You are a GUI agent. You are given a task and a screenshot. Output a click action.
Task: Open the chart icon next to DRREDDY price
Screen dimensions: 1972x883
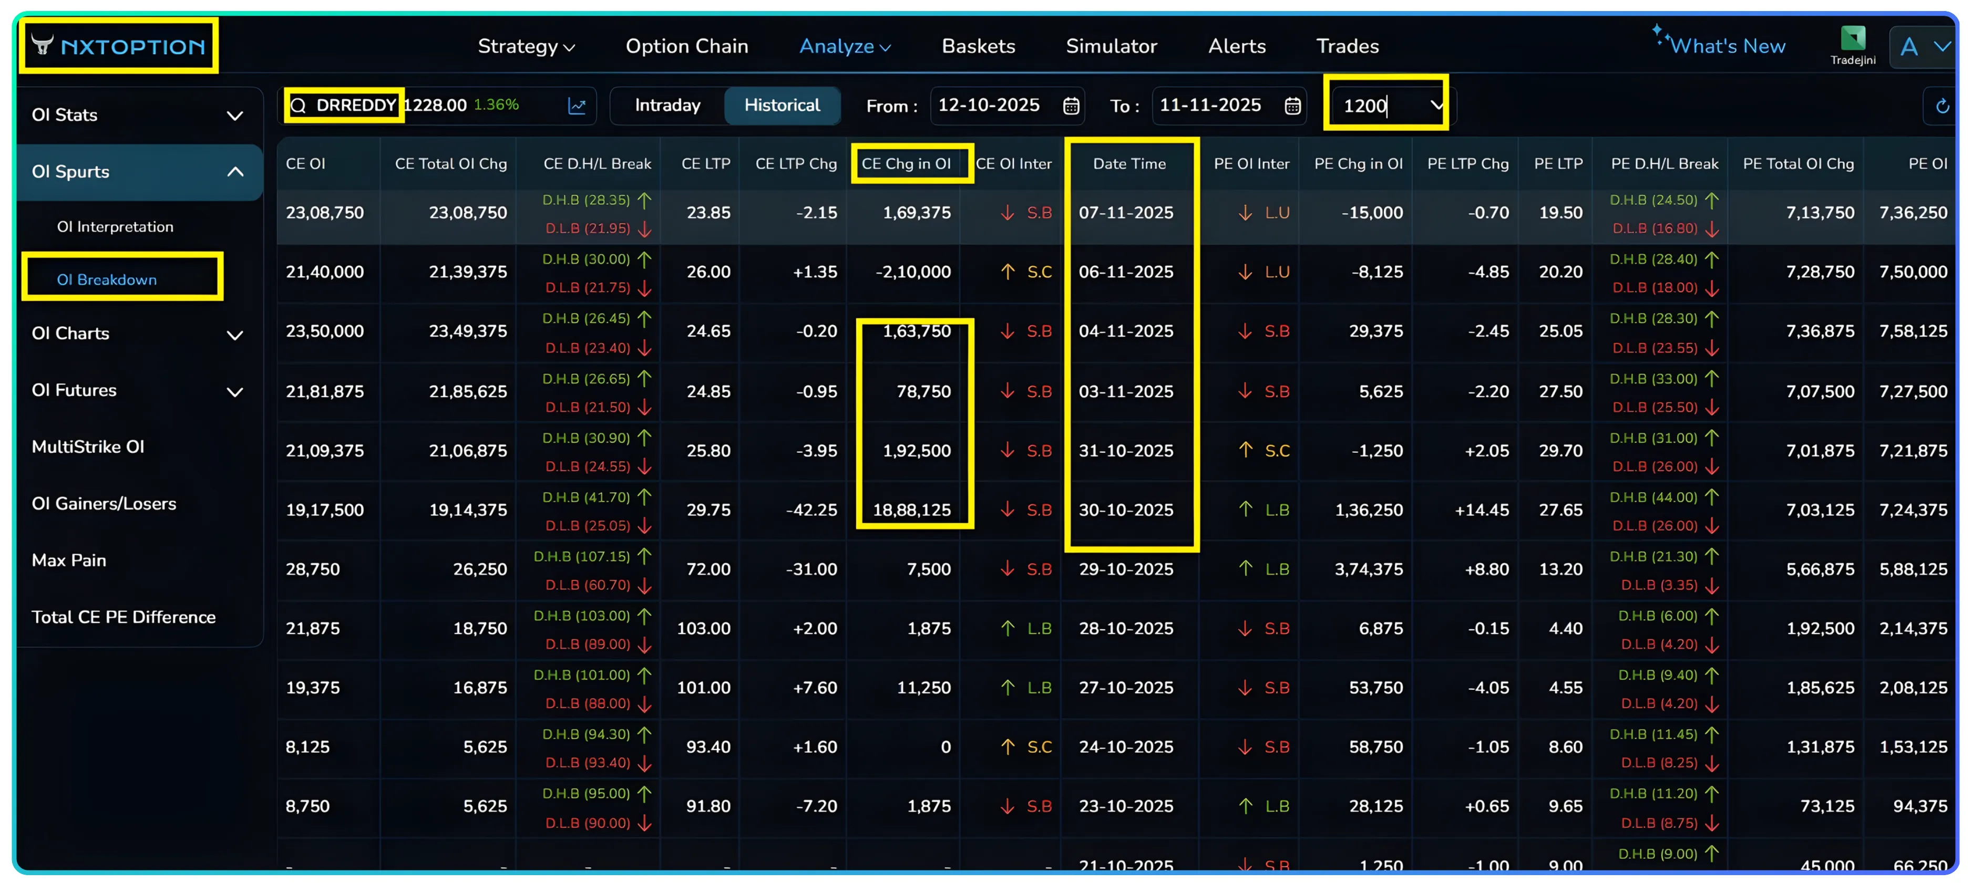click(x=578, y=106)
